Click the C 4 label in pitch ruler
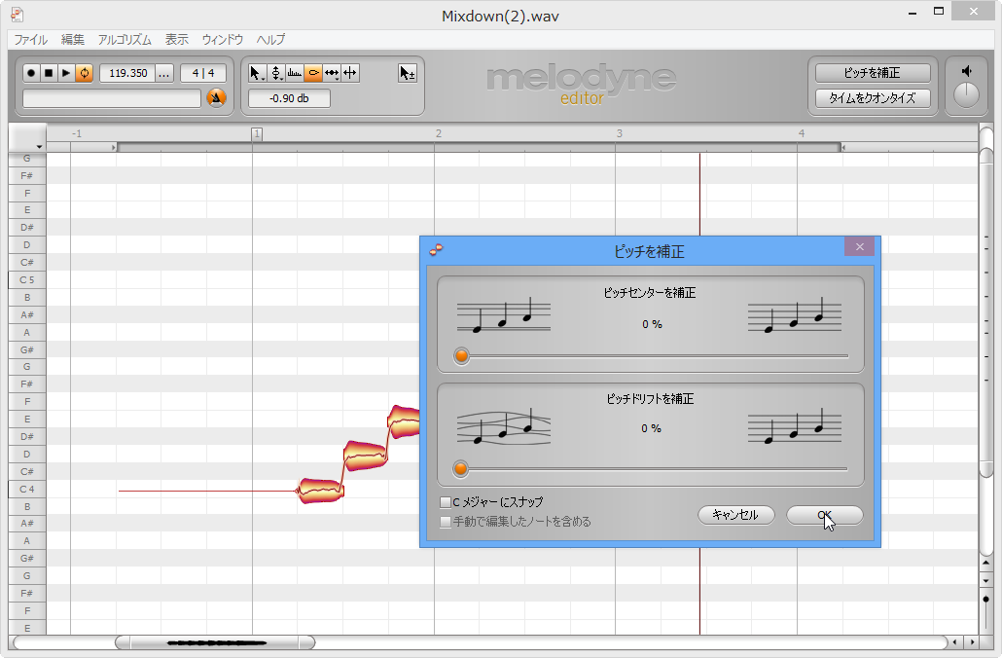 [x=27, y=490]
